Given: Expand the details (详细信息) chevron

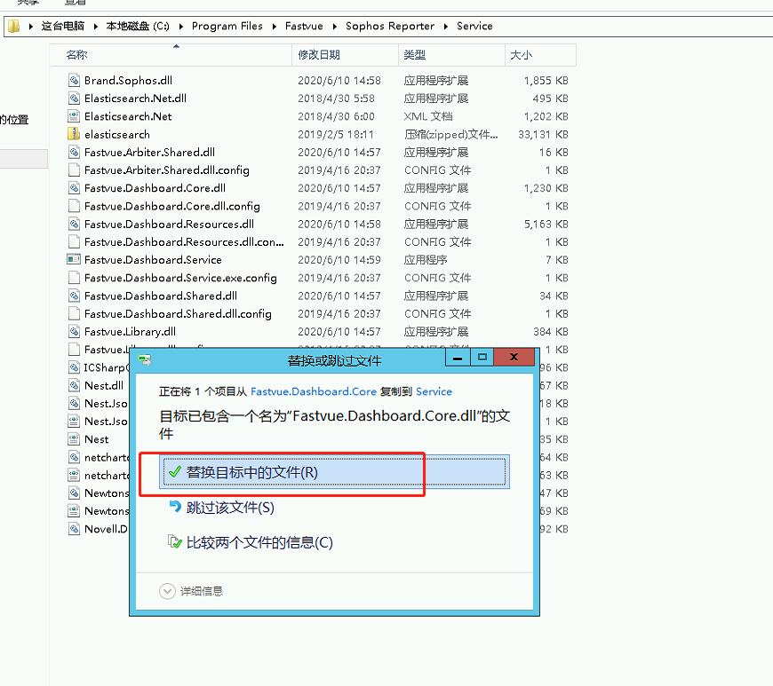Looking at the screenshot, I should (168, 591).
